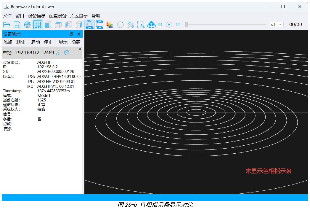Image resolution: width=310 pixels, height=210 pixels.
Task: Select the first cube view icon
Action: [x=48, y=25]
